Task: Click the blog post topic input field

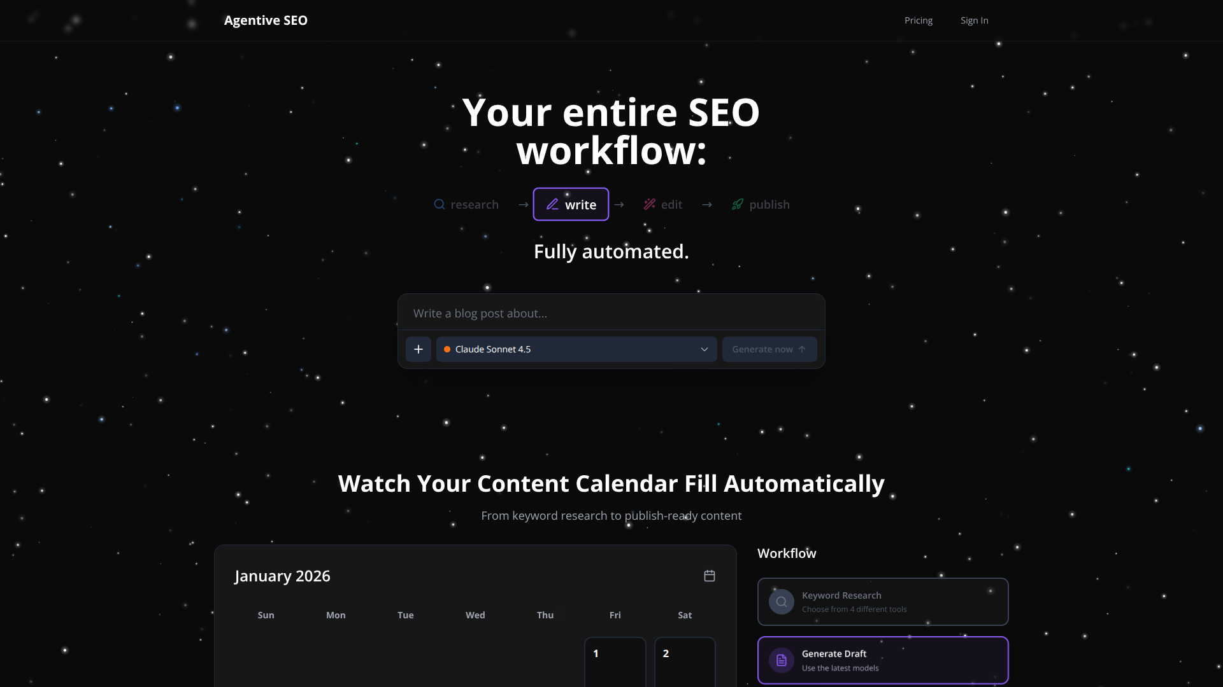Action: coord(611,313)
